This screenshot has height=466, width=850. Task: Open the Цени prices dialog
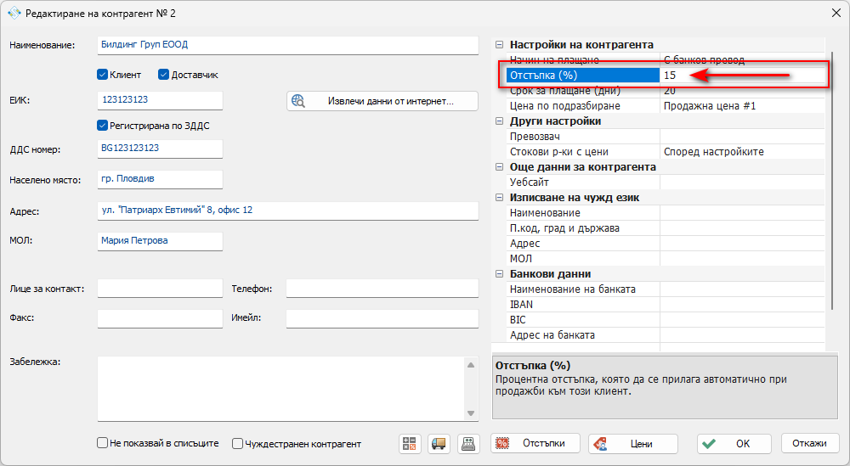[x=632, y=444]
